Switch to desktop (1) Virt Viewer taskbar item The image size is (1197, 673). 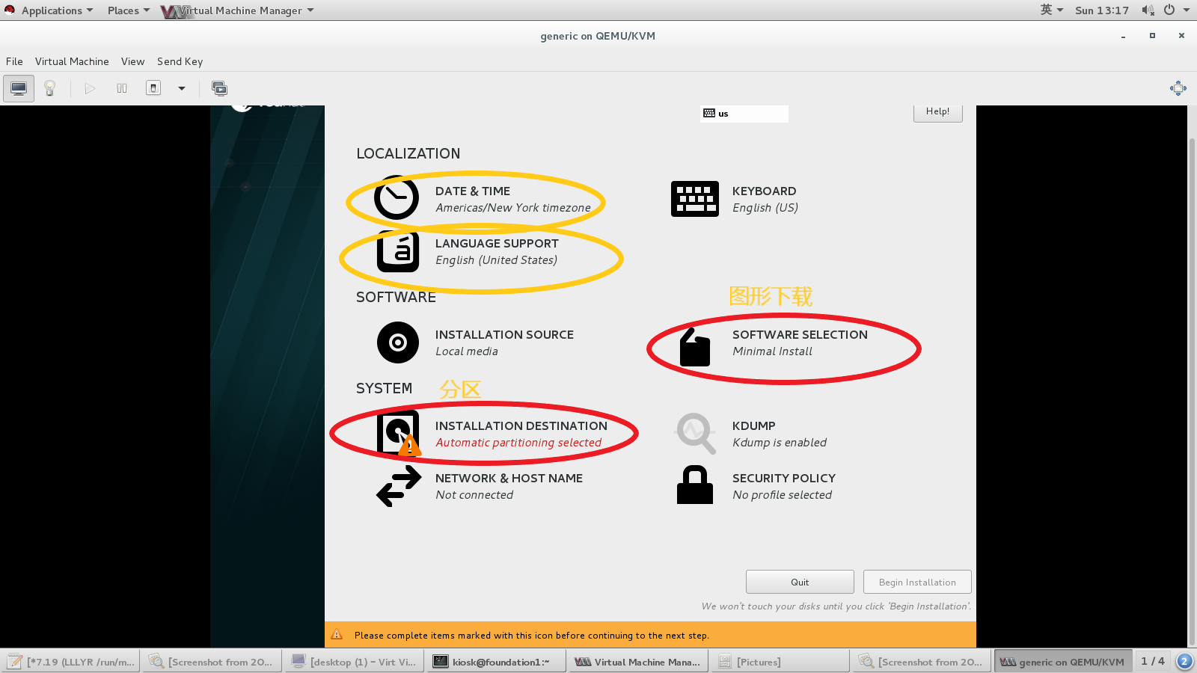[x=353, y=661]
